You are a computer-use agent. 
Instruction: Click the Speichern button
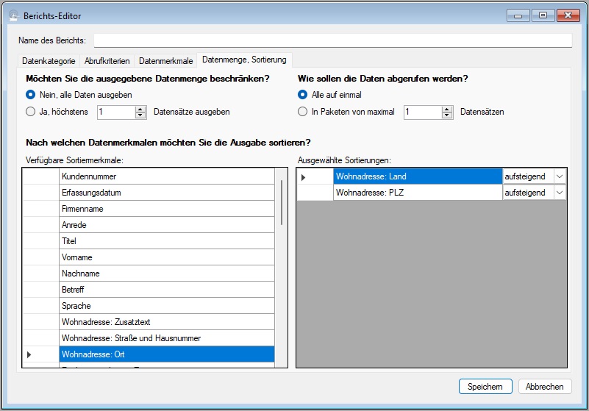485,387
